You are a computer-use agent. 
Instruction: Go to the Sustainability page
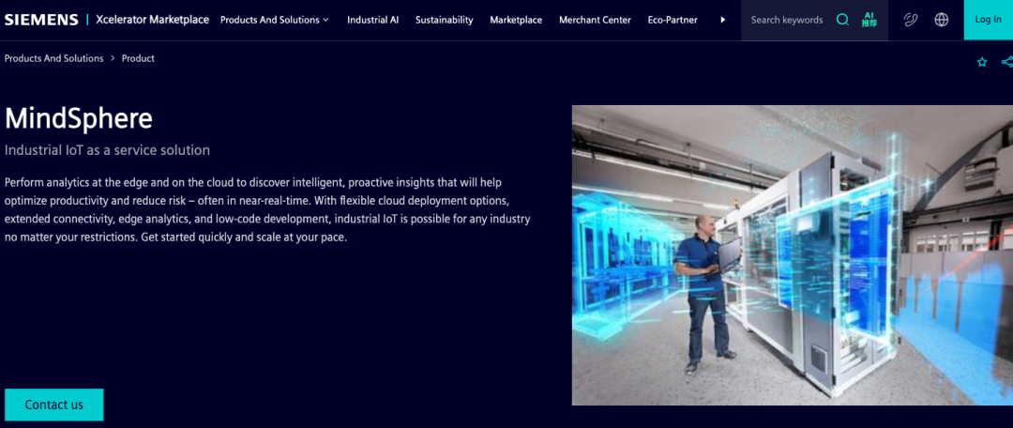point(445,20)
